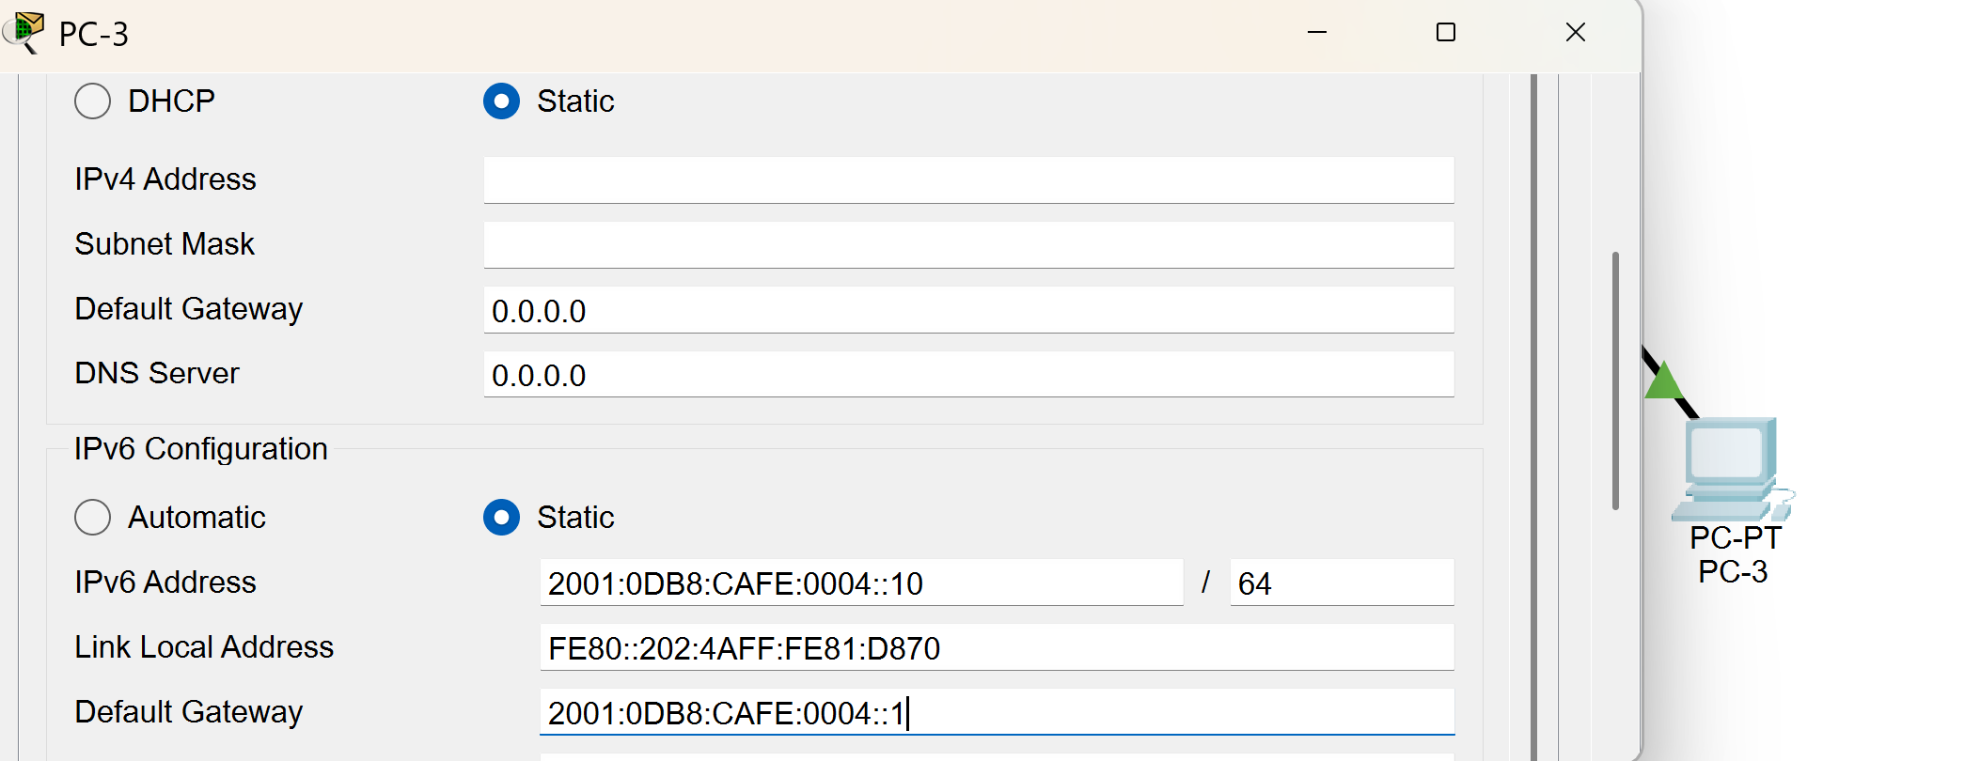Click the IPv4 Address input field

tap(967, 179)
